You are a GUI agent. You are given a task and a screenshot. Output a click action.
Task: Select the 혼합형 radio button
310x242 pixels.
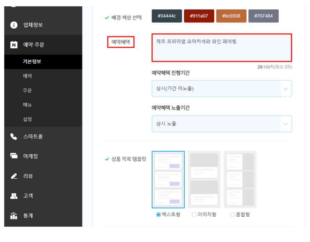[233, 215]
